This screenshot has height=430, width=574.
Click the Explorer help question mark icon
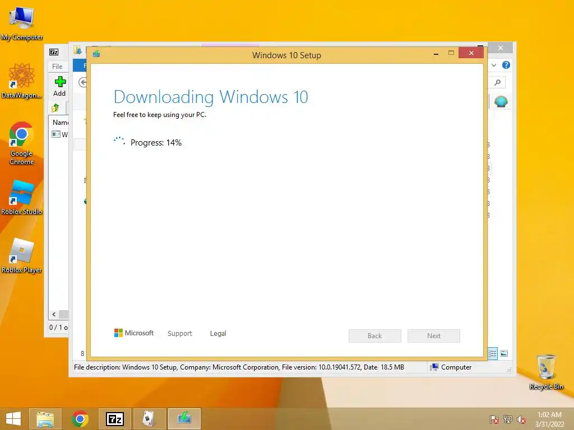[506, 65]
